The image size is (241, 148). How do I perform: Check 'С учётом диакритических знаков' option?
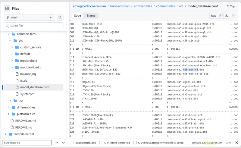[135, 143]
